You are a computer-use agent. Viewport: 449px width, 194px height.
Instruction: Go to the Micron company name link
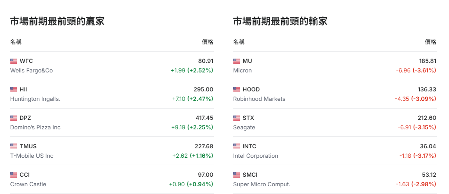tap(242, 71)
